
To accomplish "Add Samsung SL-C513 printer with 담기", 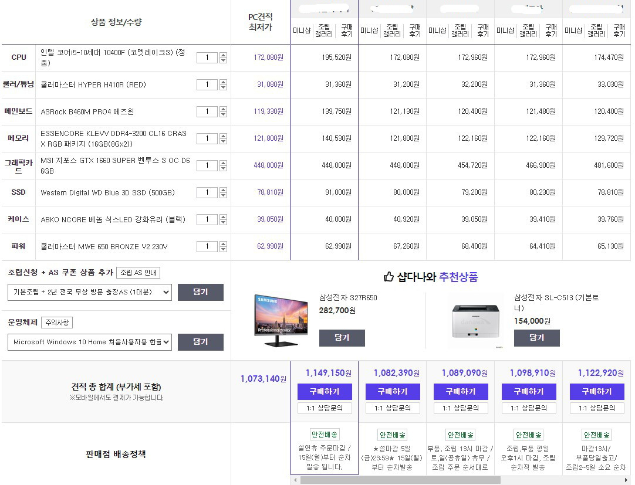I will tap(536, 338).
